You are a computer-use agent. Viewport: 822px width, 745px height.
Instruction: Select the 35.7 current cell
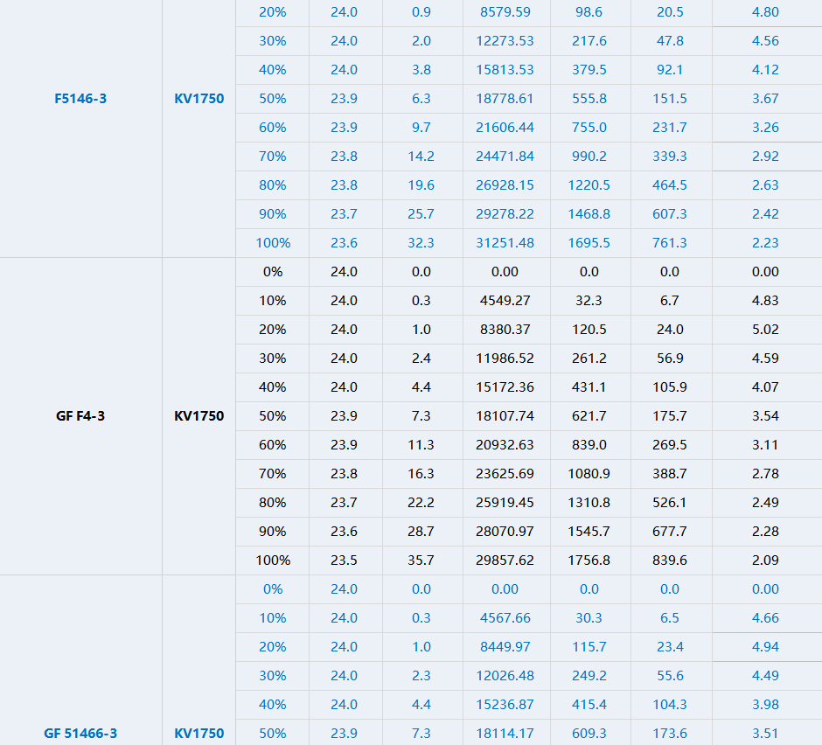[x=421, y=560]
